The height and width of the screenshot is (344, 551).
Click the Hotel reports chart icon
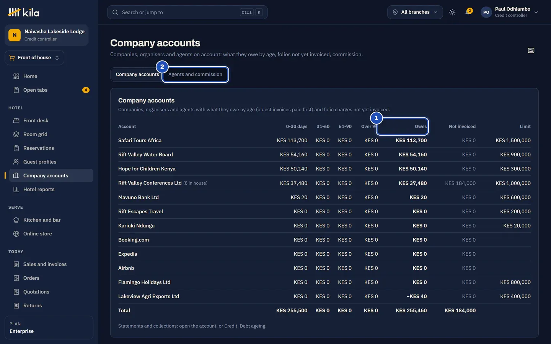16,189
